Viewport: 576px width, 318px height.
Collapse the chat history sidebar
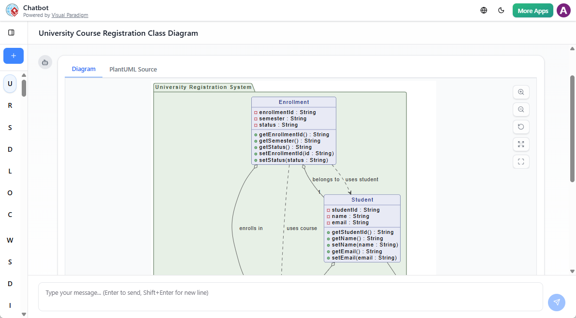tap(12, 32)
